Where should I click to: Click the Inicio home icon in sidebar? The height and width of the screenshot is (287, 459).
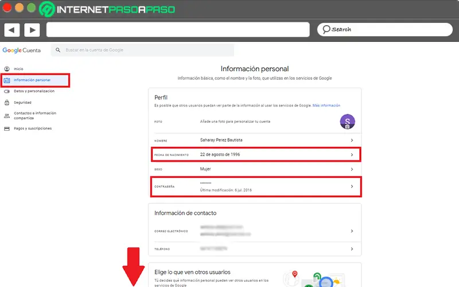tap(7, 69)
